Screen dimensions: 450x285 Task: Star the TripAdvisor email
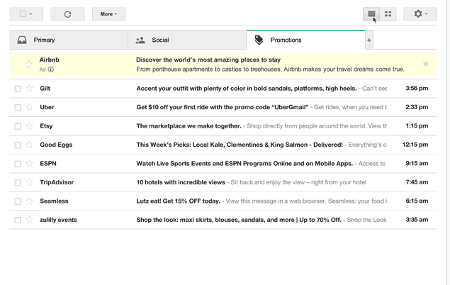(x=29, y=182)
